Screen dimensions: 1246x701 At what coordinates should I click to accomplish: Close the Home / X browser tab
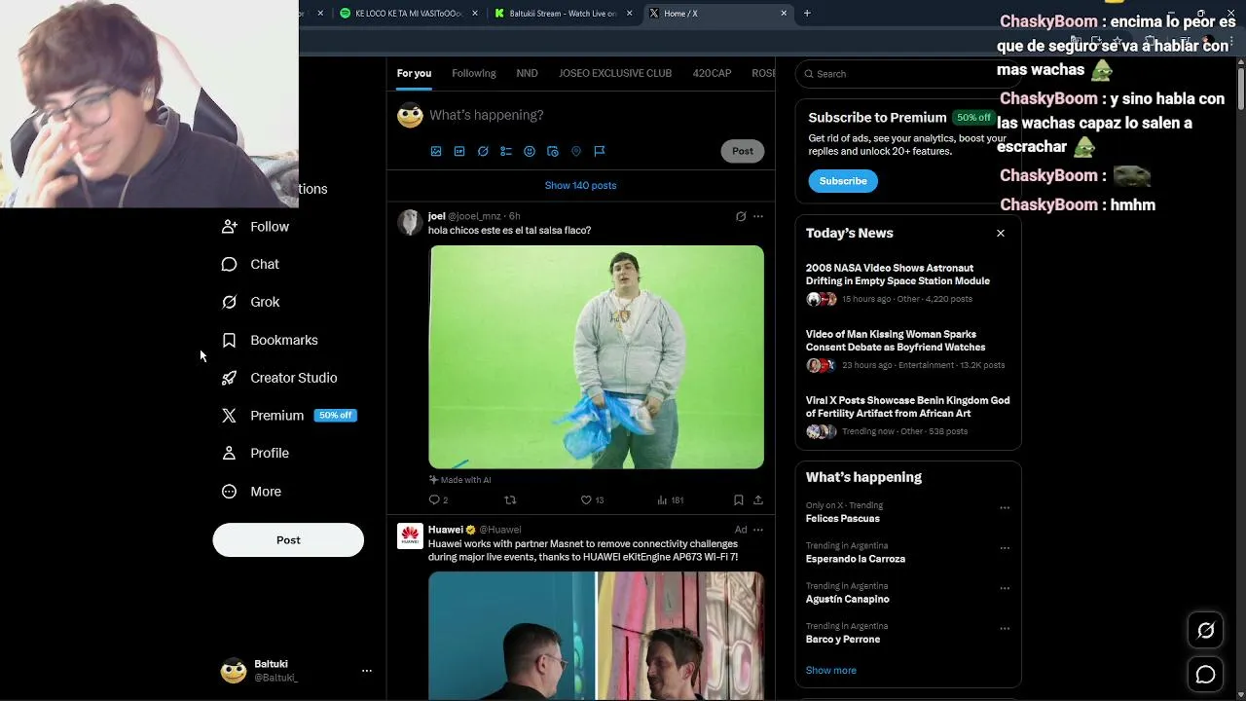784,14
